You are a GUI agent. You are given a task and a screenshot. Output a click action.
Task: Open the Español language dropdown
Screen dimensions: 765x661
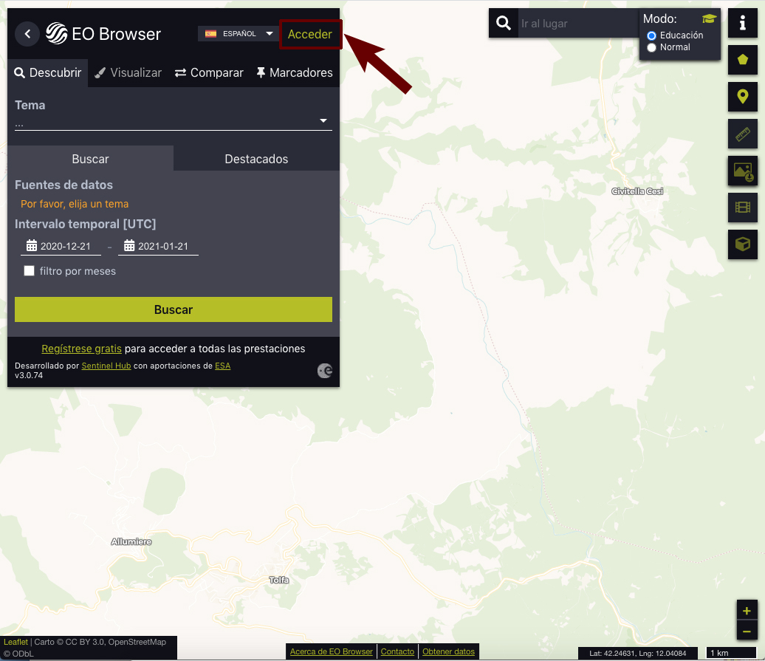click(x=239, y=34)
